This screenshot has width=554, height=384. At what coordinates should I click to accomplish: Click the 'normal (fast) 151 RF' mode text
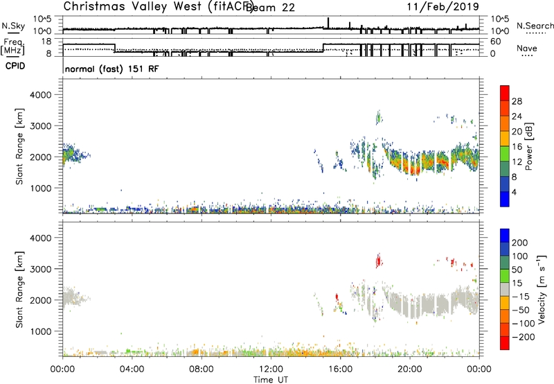pyautogui.click(x=112, y=69)
